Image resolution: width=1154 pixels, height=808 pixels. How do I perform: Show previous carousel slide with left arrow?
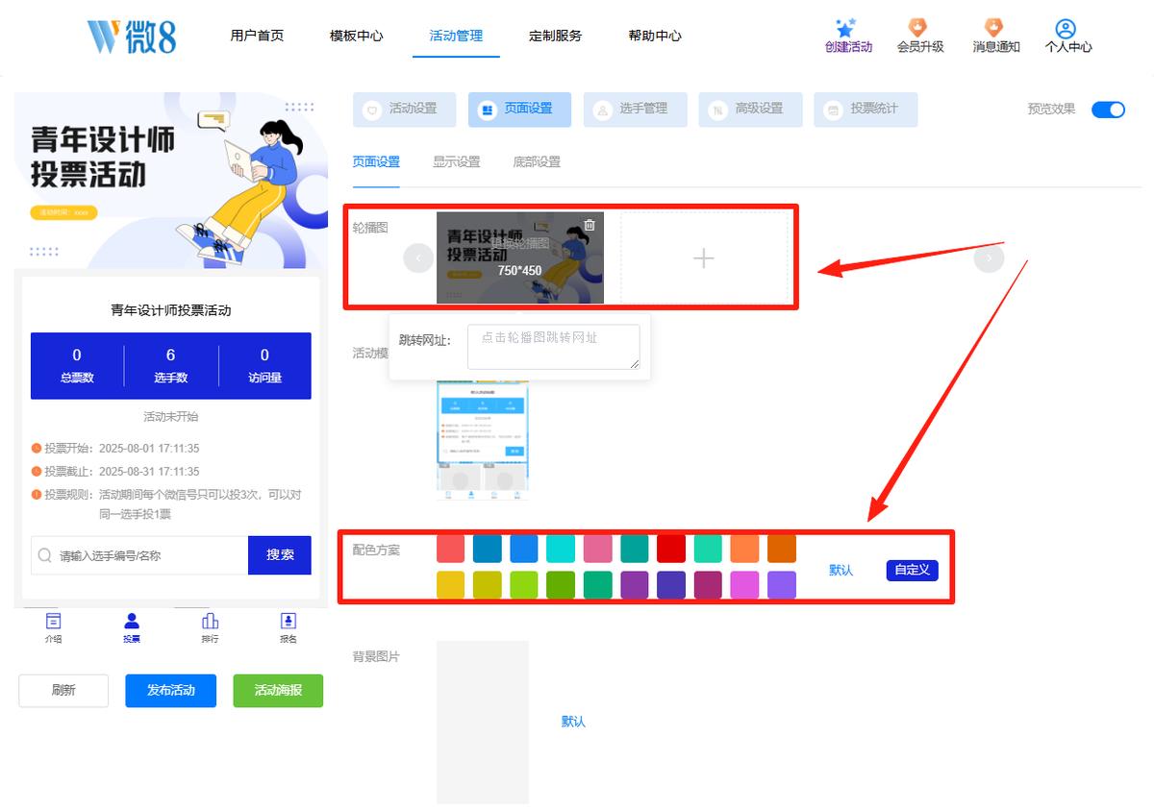tap(418, 257)
